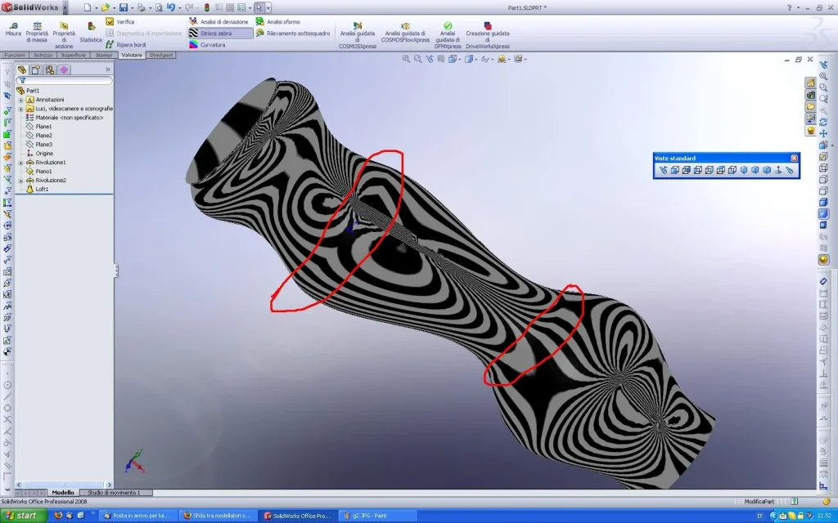The image size is (838, 523).
Task: Switch to the Schizzo tab
Action: [x=43, y=55]
